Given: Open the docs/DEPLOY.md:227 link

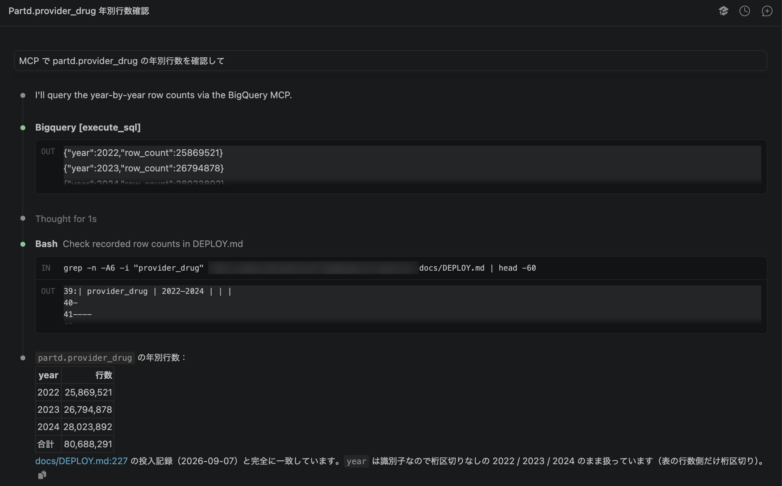Looking at the screenshot, I should coord(81,461).
